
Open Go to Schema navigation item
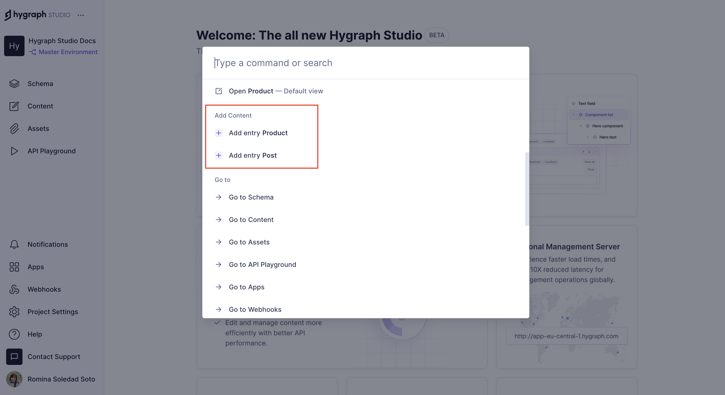coord(251,197)
